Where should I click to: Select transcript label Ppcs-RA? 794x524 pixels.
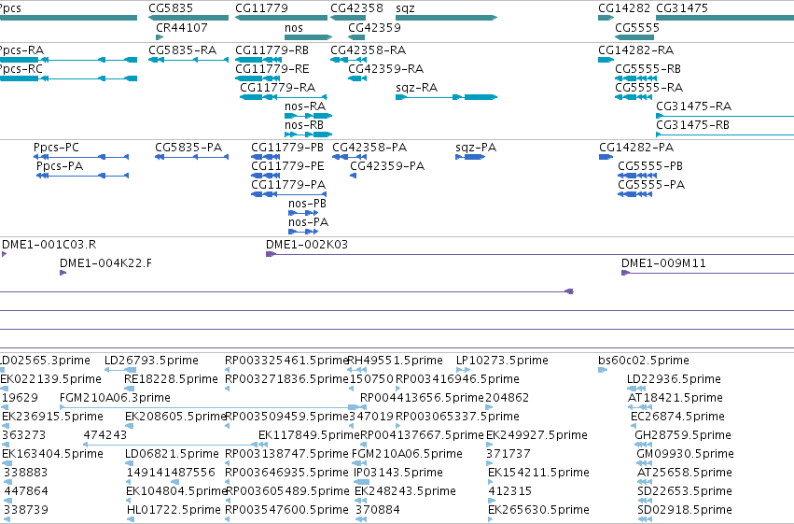click(x=21, y=50)
